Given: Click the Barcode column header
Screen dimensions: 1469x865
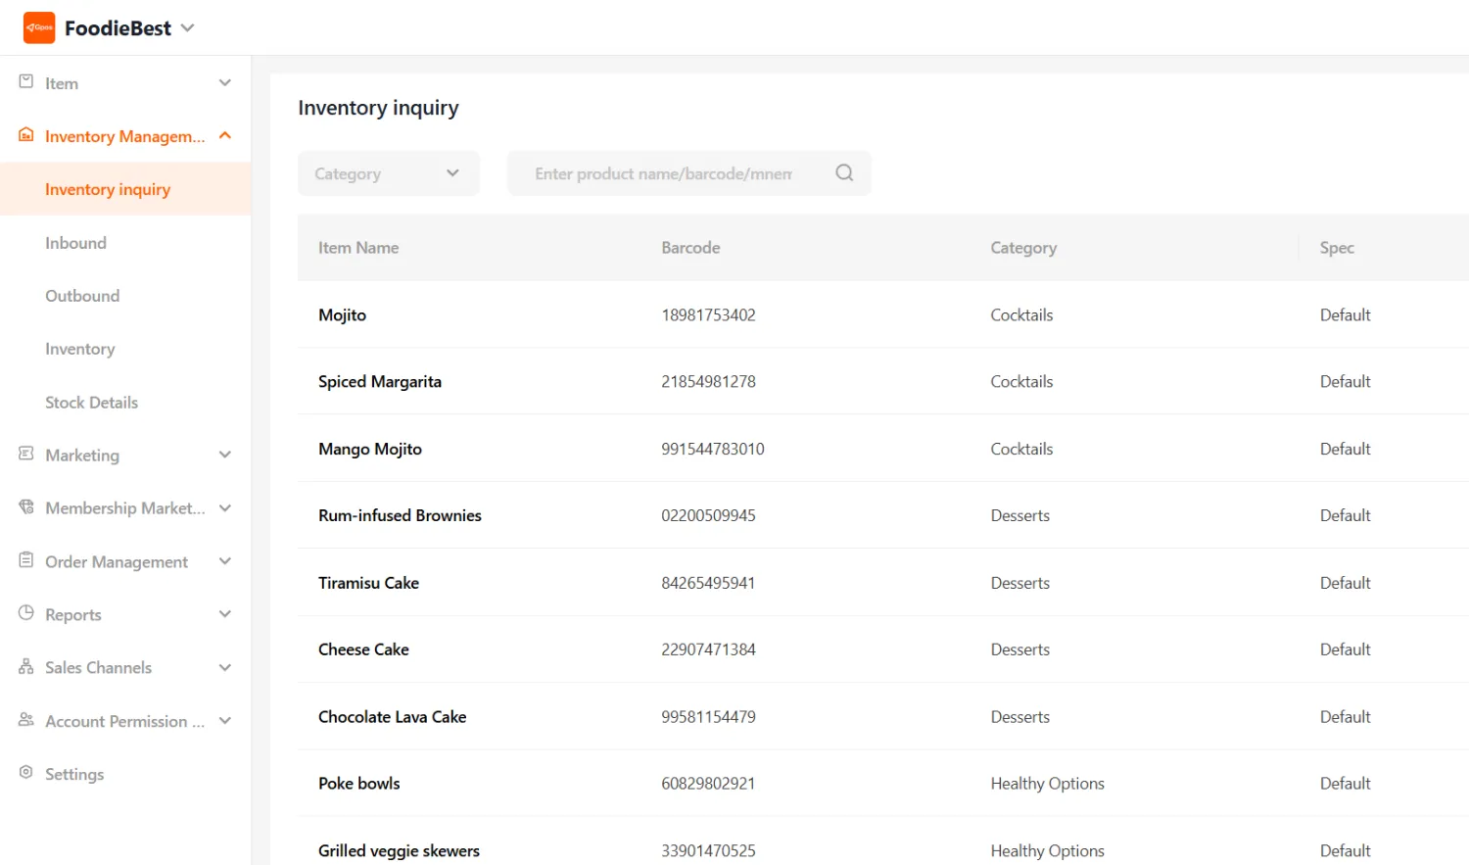Looking at the screenshot, I should [690, 248].
